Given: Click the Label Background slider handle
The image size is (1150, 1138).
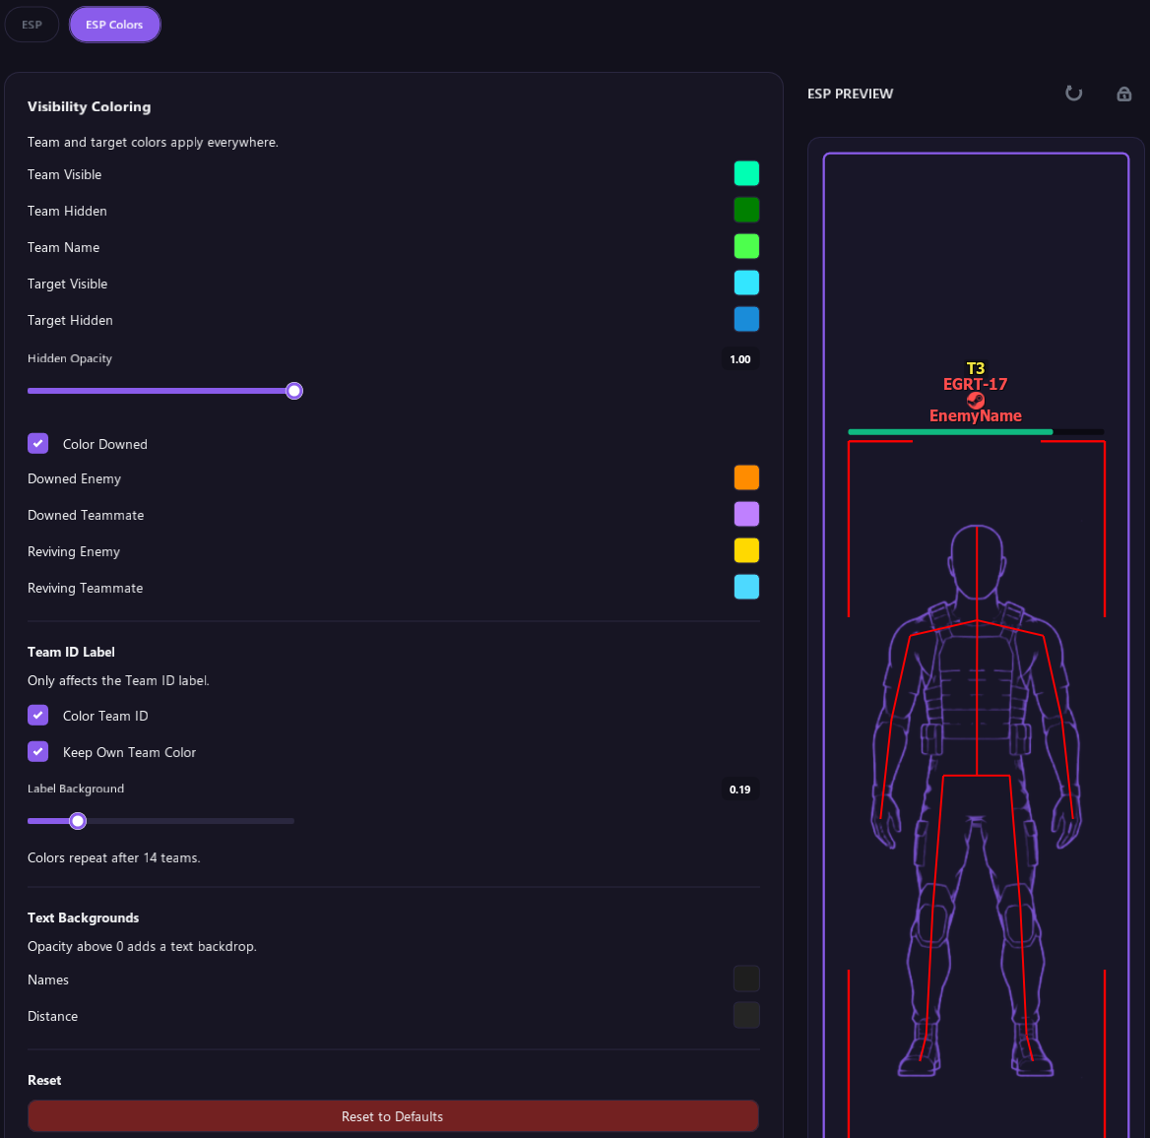Looking at the screenshot, I should click(x=78, y=820).
